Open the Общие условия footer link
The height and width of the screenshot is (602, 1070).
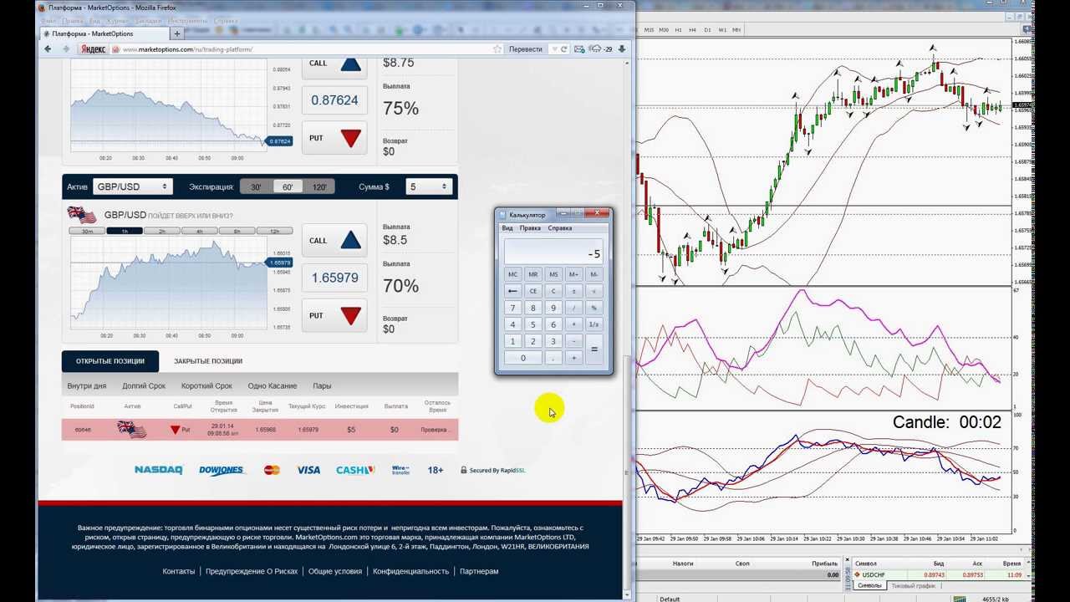tap(335, 571)
